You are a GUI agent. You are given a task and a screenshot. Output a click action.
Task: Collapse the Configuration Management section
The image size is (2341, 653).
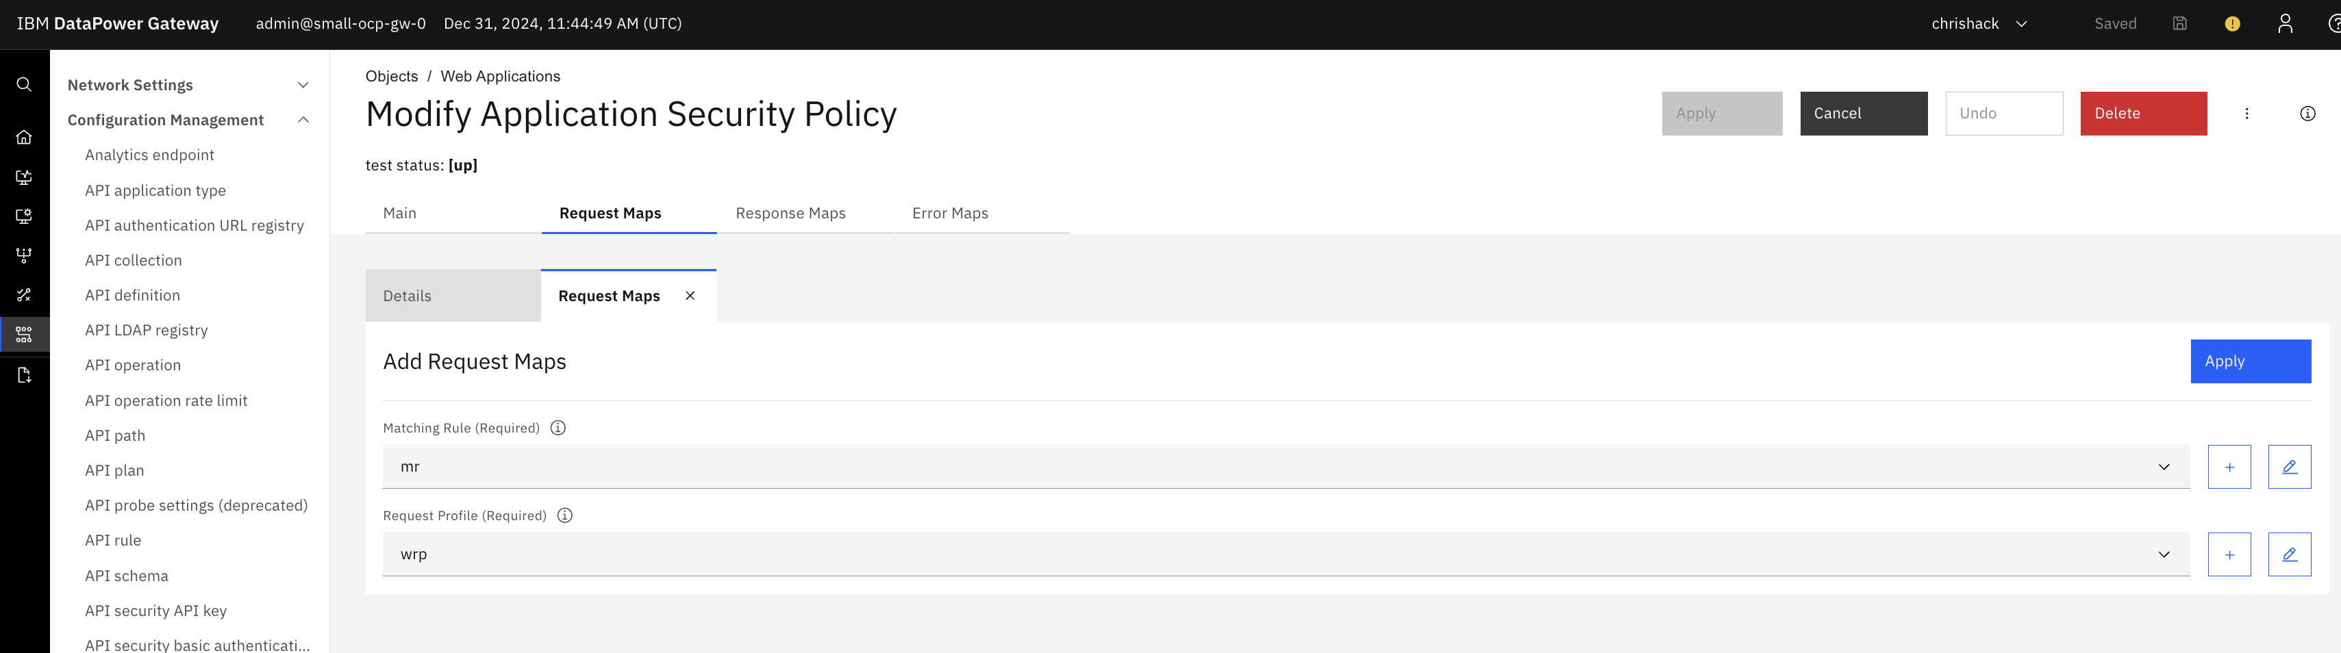303,120
